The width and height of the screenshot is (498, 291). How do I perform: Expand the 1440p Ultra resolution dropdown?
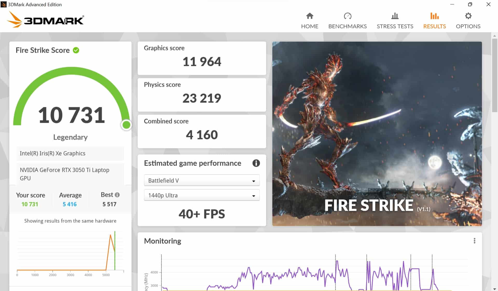pos(202,195)
